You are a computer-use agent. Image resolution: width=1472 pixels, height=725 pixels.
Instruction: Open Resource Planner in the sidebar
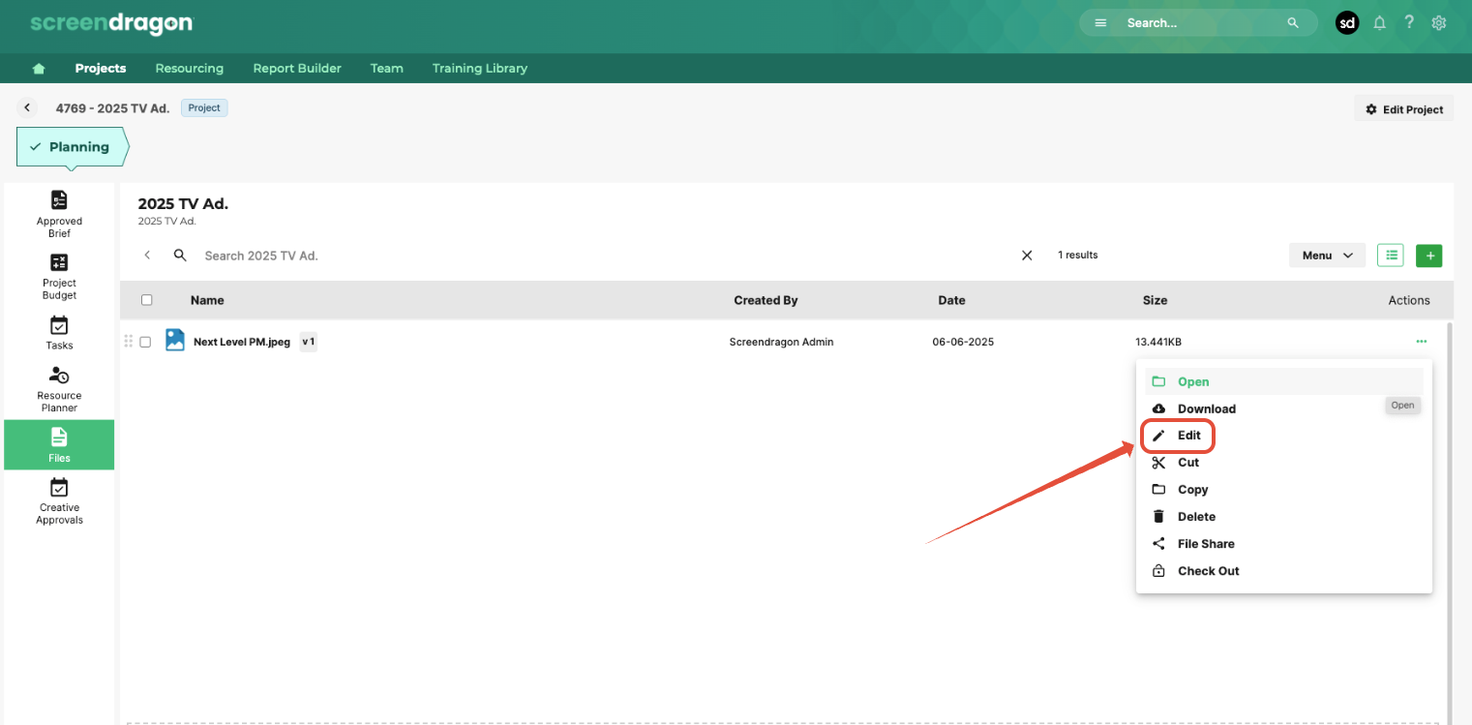pyautogui.click(x=59, y=389)
